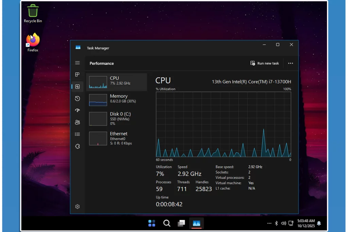The image size is (348, 232).
Task: Open Services via puzzle piece icon
Action: tap(77, 146)
